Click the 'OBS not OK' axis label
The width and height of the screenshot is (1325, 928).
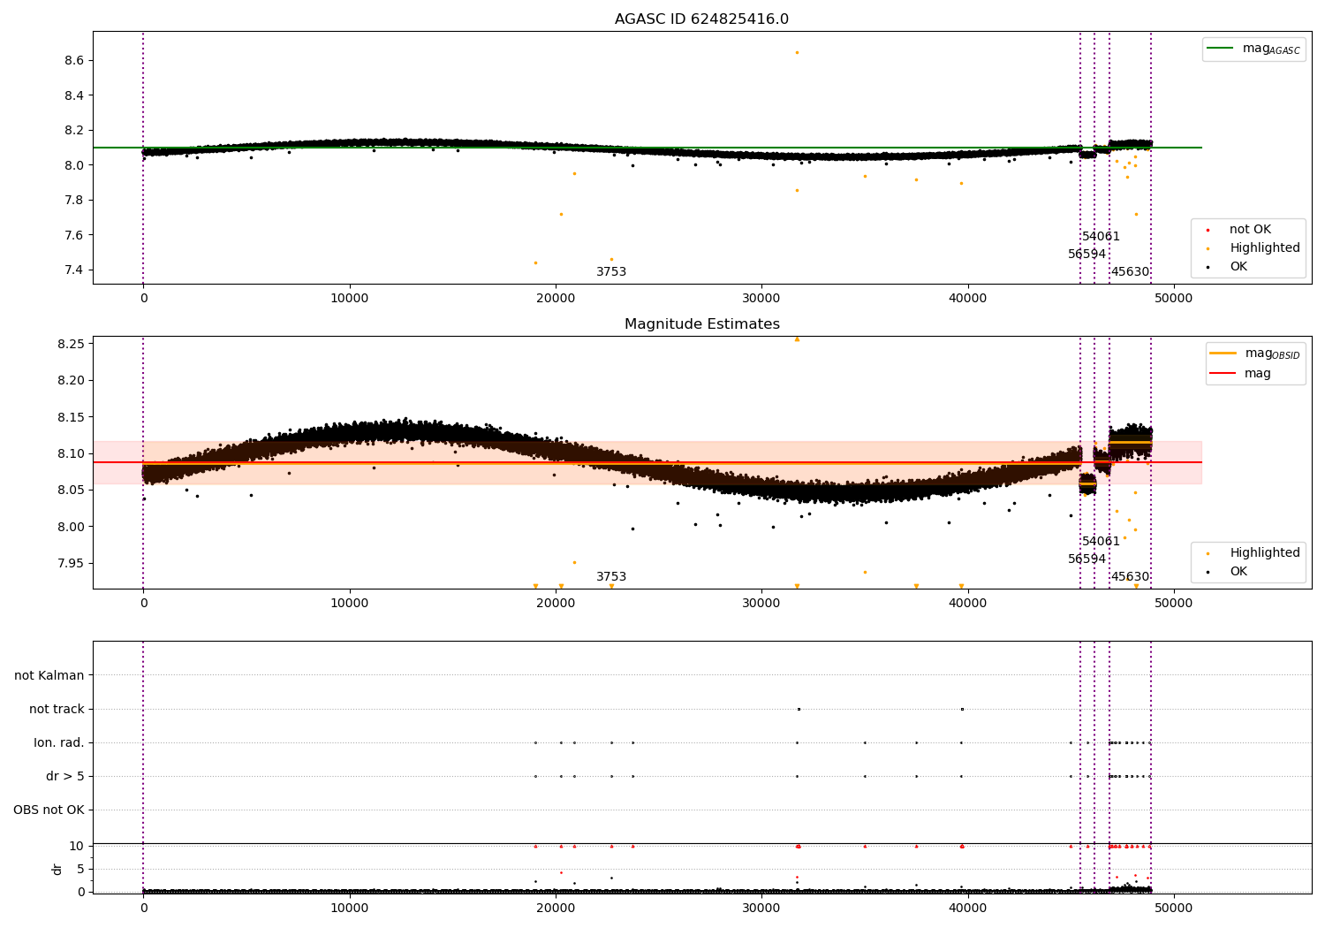pyautogui.click(x=49, y=810)
